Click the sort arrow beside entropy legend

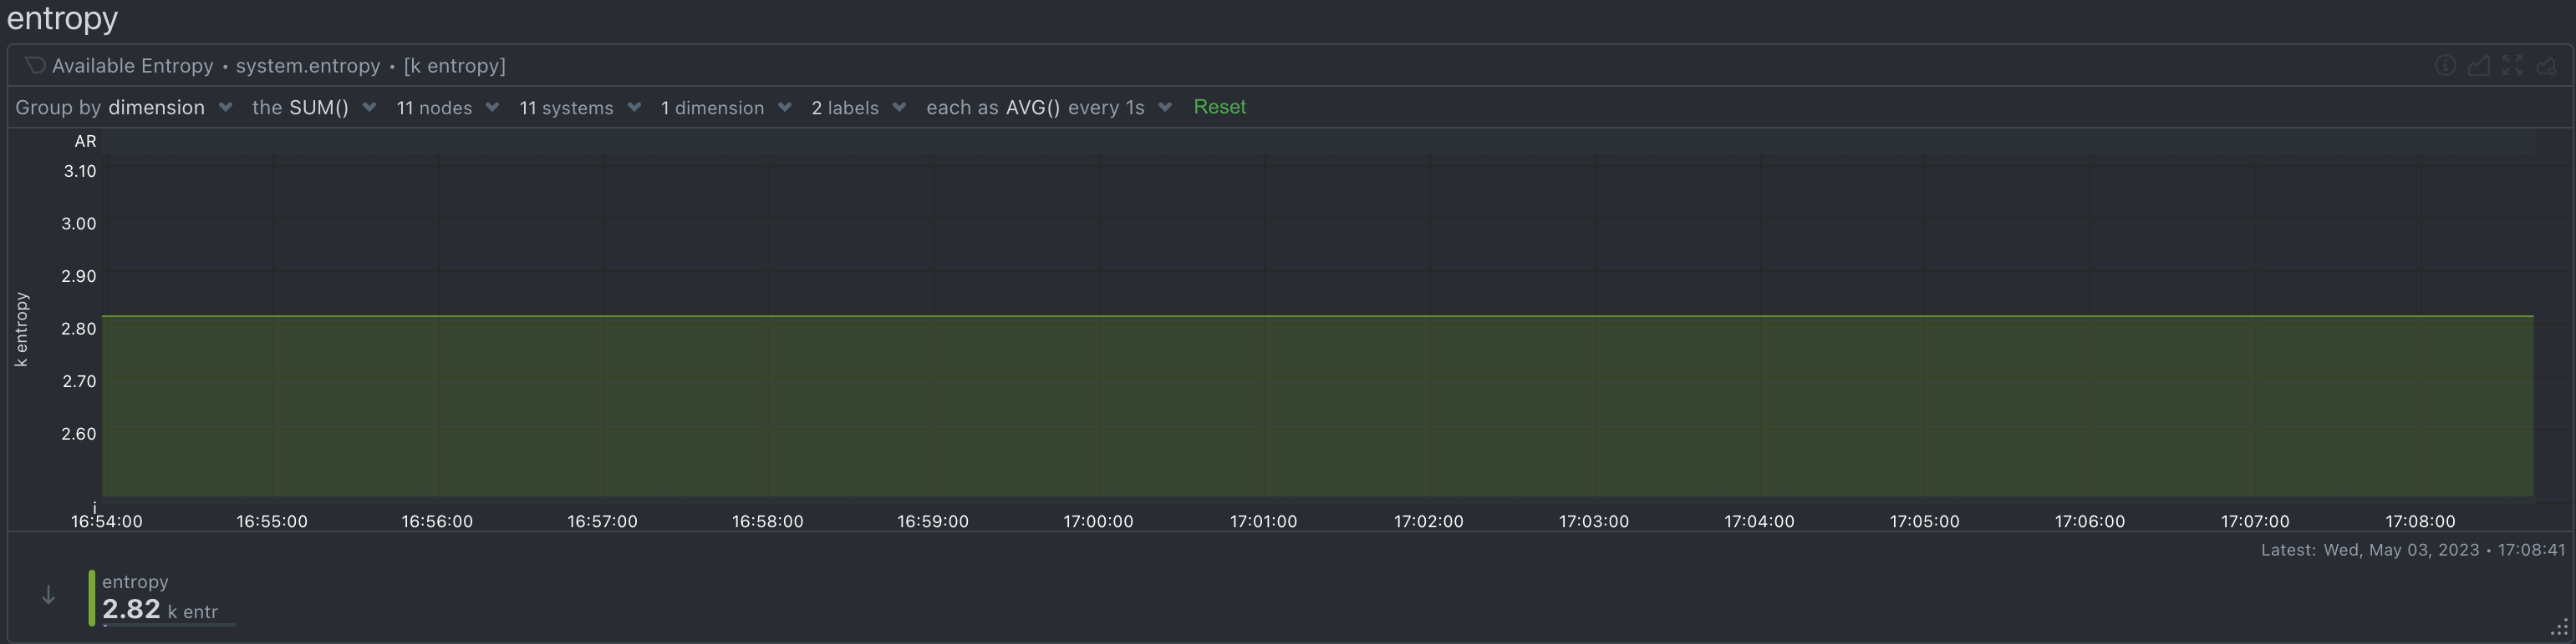click(x=48, y=596)
